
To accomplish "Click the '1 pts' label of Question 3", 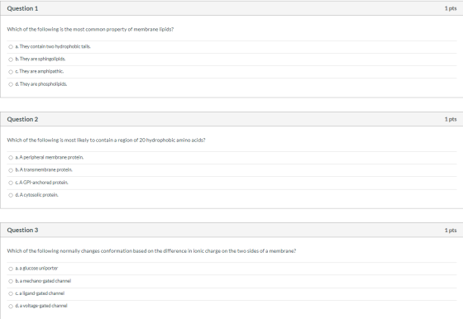I will 451,231.
